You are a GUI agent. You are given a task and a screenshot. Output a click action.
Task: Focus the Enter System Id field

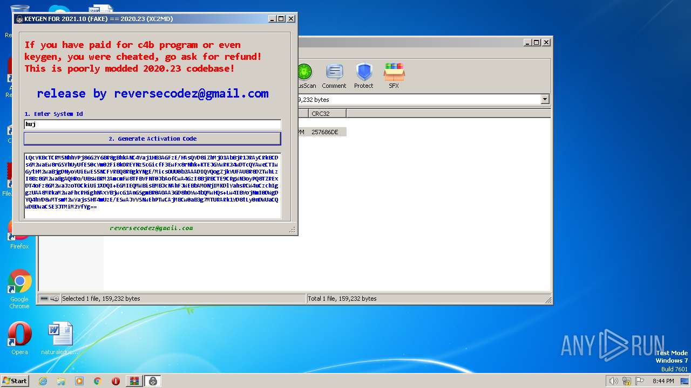152,124
